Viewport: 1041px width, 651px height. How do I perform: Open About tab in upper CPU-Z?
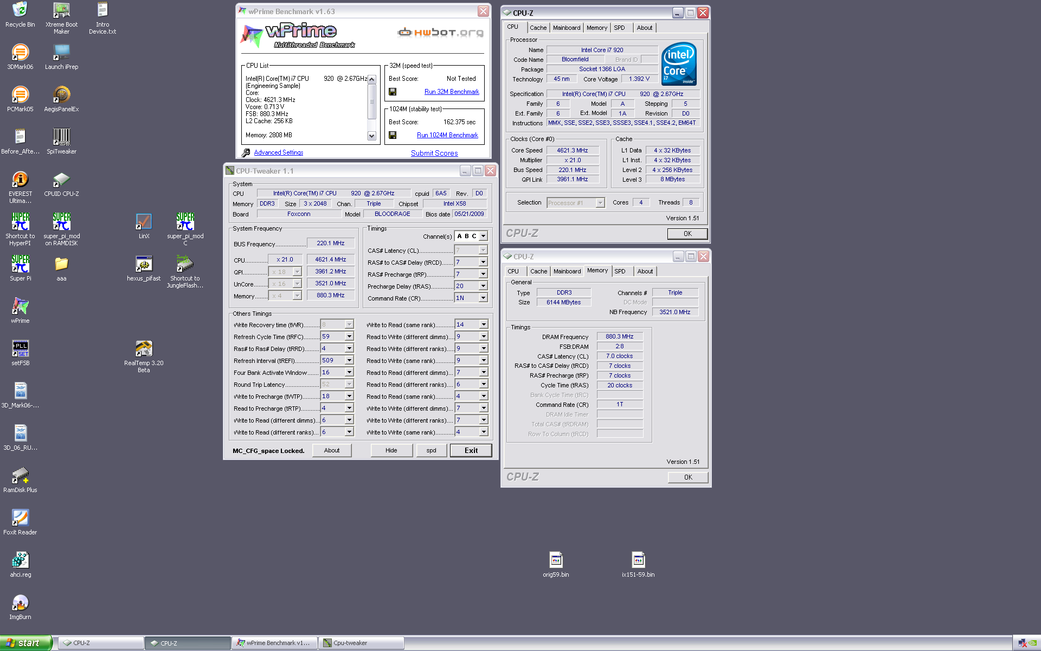[x=645, y=28]
